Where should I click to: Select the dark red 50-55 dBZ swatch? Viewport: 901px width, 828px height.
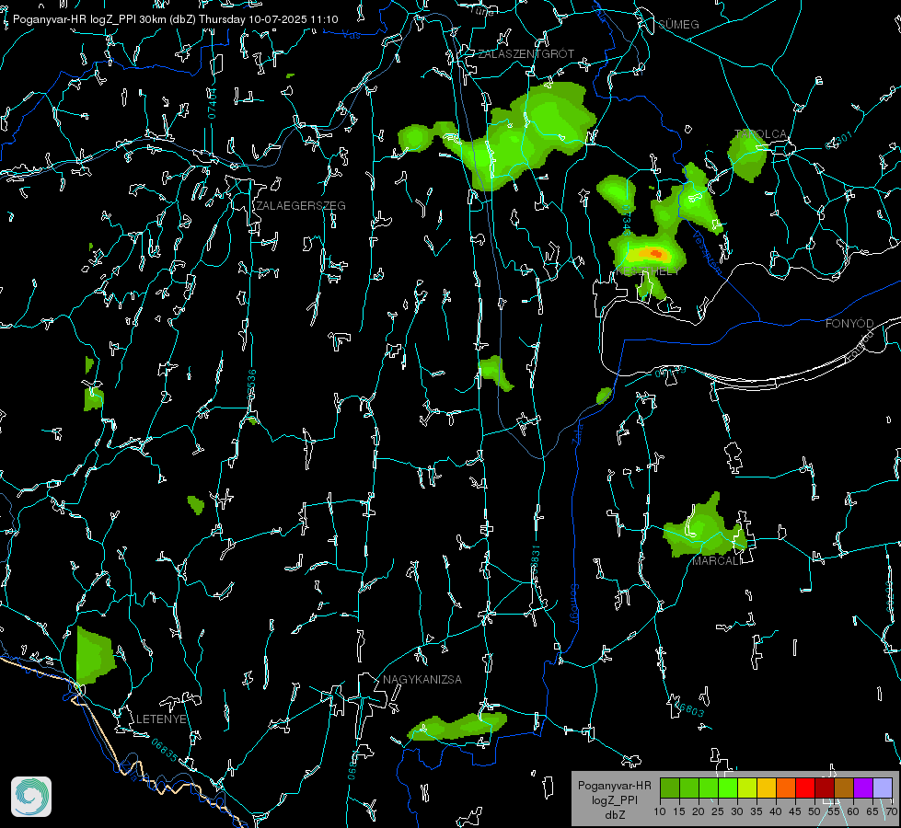[825, 788]
